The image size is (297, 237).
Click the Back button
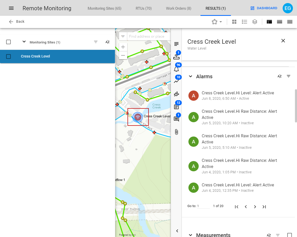16,21
